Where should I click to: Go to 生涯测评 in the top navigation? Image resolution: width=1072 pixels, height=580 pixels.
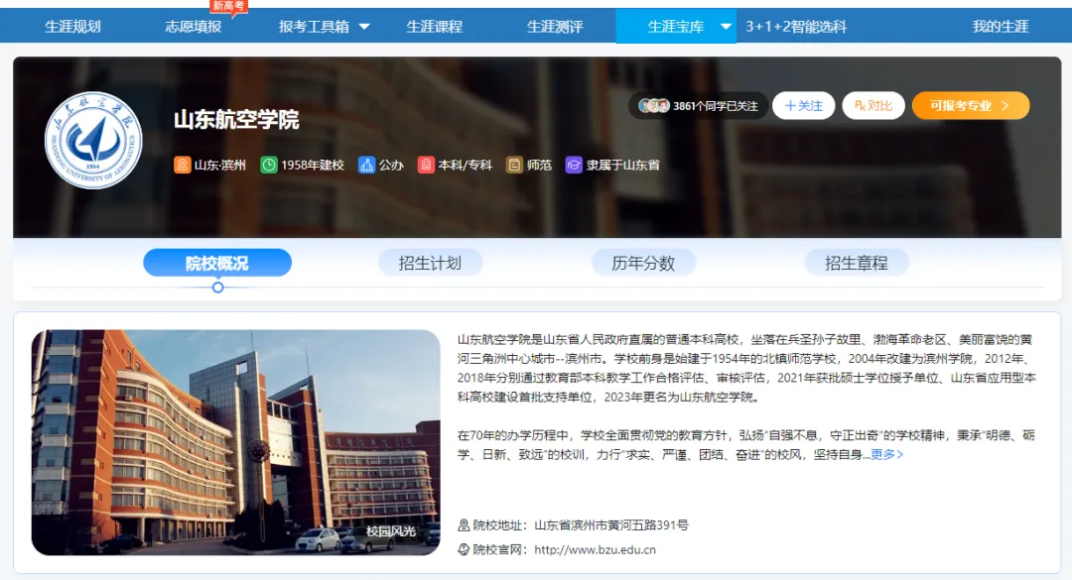(x=555, y=27)
